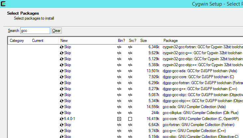Check Src checkbox for gcc-core

click(130, 119)
